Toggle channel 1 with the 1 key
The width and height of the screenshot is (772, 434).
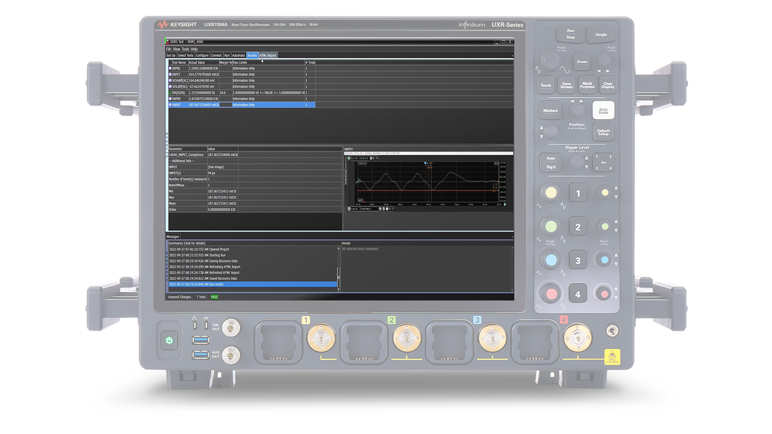578,193
